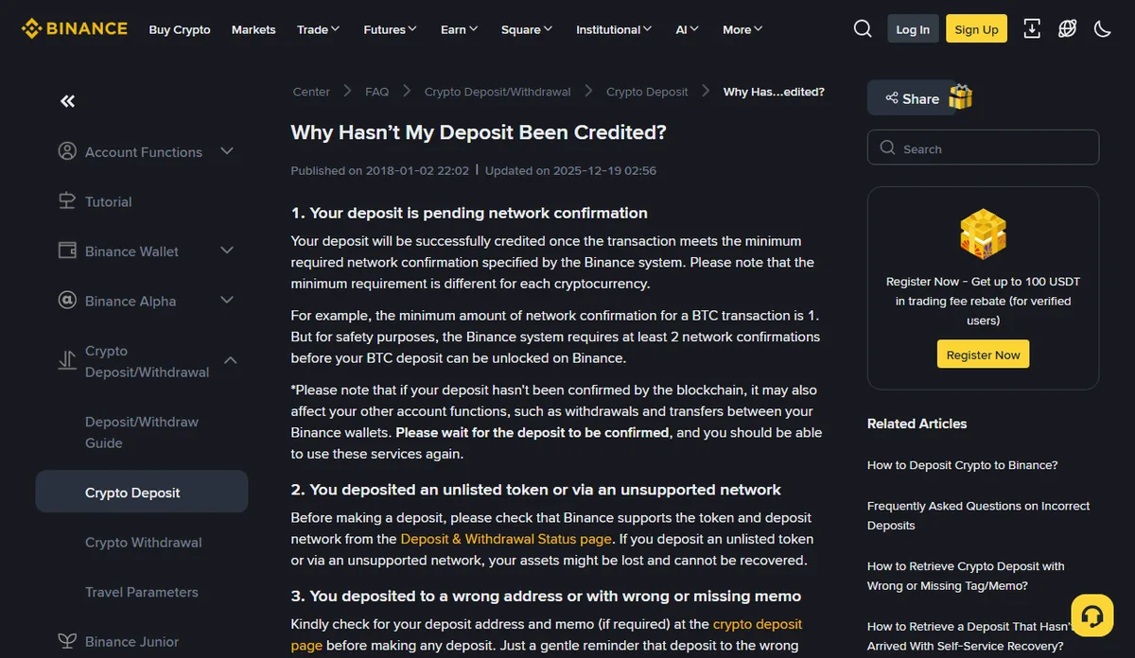The height and width of the screenshot is (658, 1135).
Task: Click the Account Functions profile icon
Action: point(67,151)
